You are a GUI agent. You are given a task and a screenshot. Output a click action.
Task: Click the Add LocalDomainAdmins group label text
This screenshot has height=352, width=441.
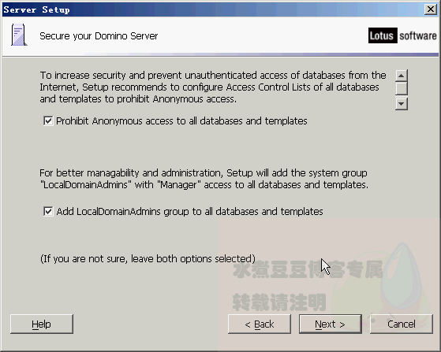pyautogui.click(x=189, y=211)
